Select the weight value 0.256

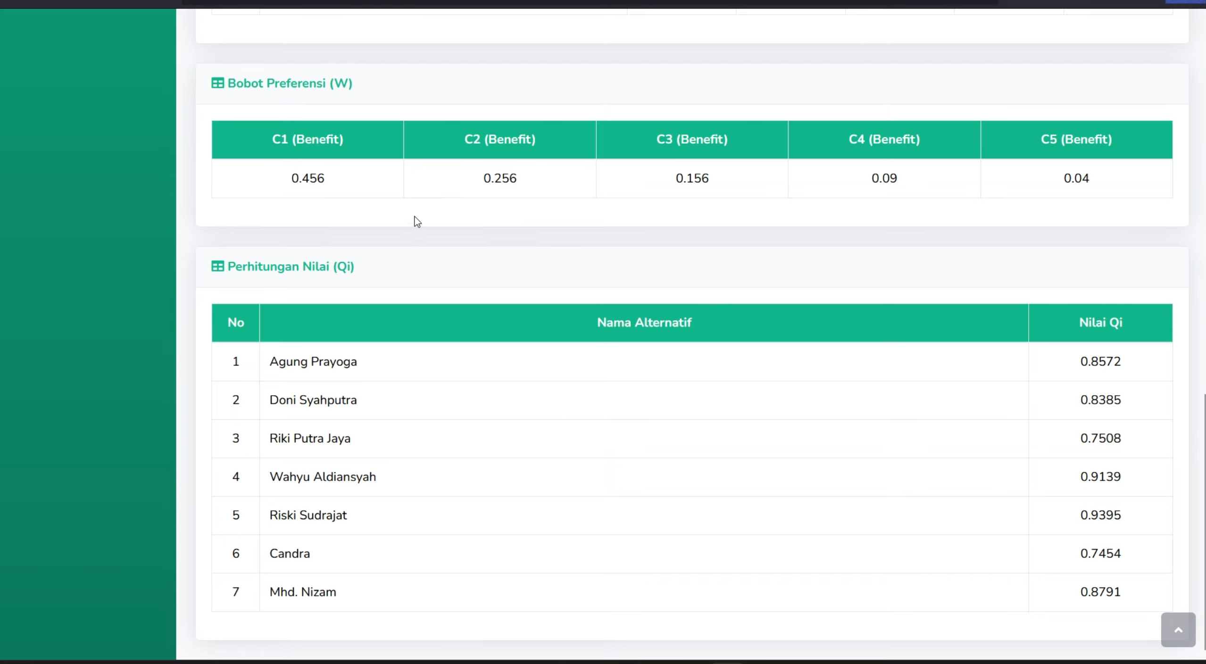coord(500,178)
